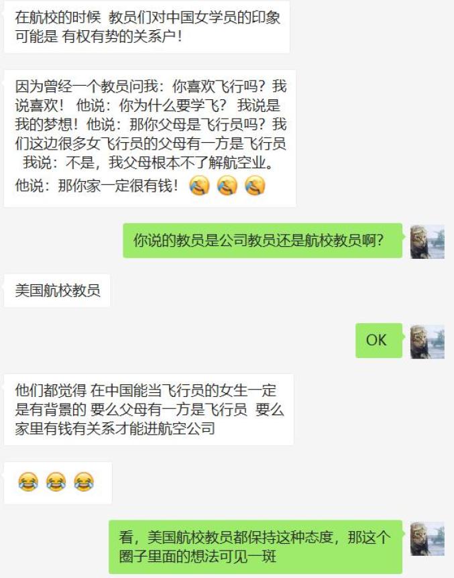Screen dimensions: 454x578
Task: Click the avatar beside the 公司教员 question
Action: (x=427, y=241)
